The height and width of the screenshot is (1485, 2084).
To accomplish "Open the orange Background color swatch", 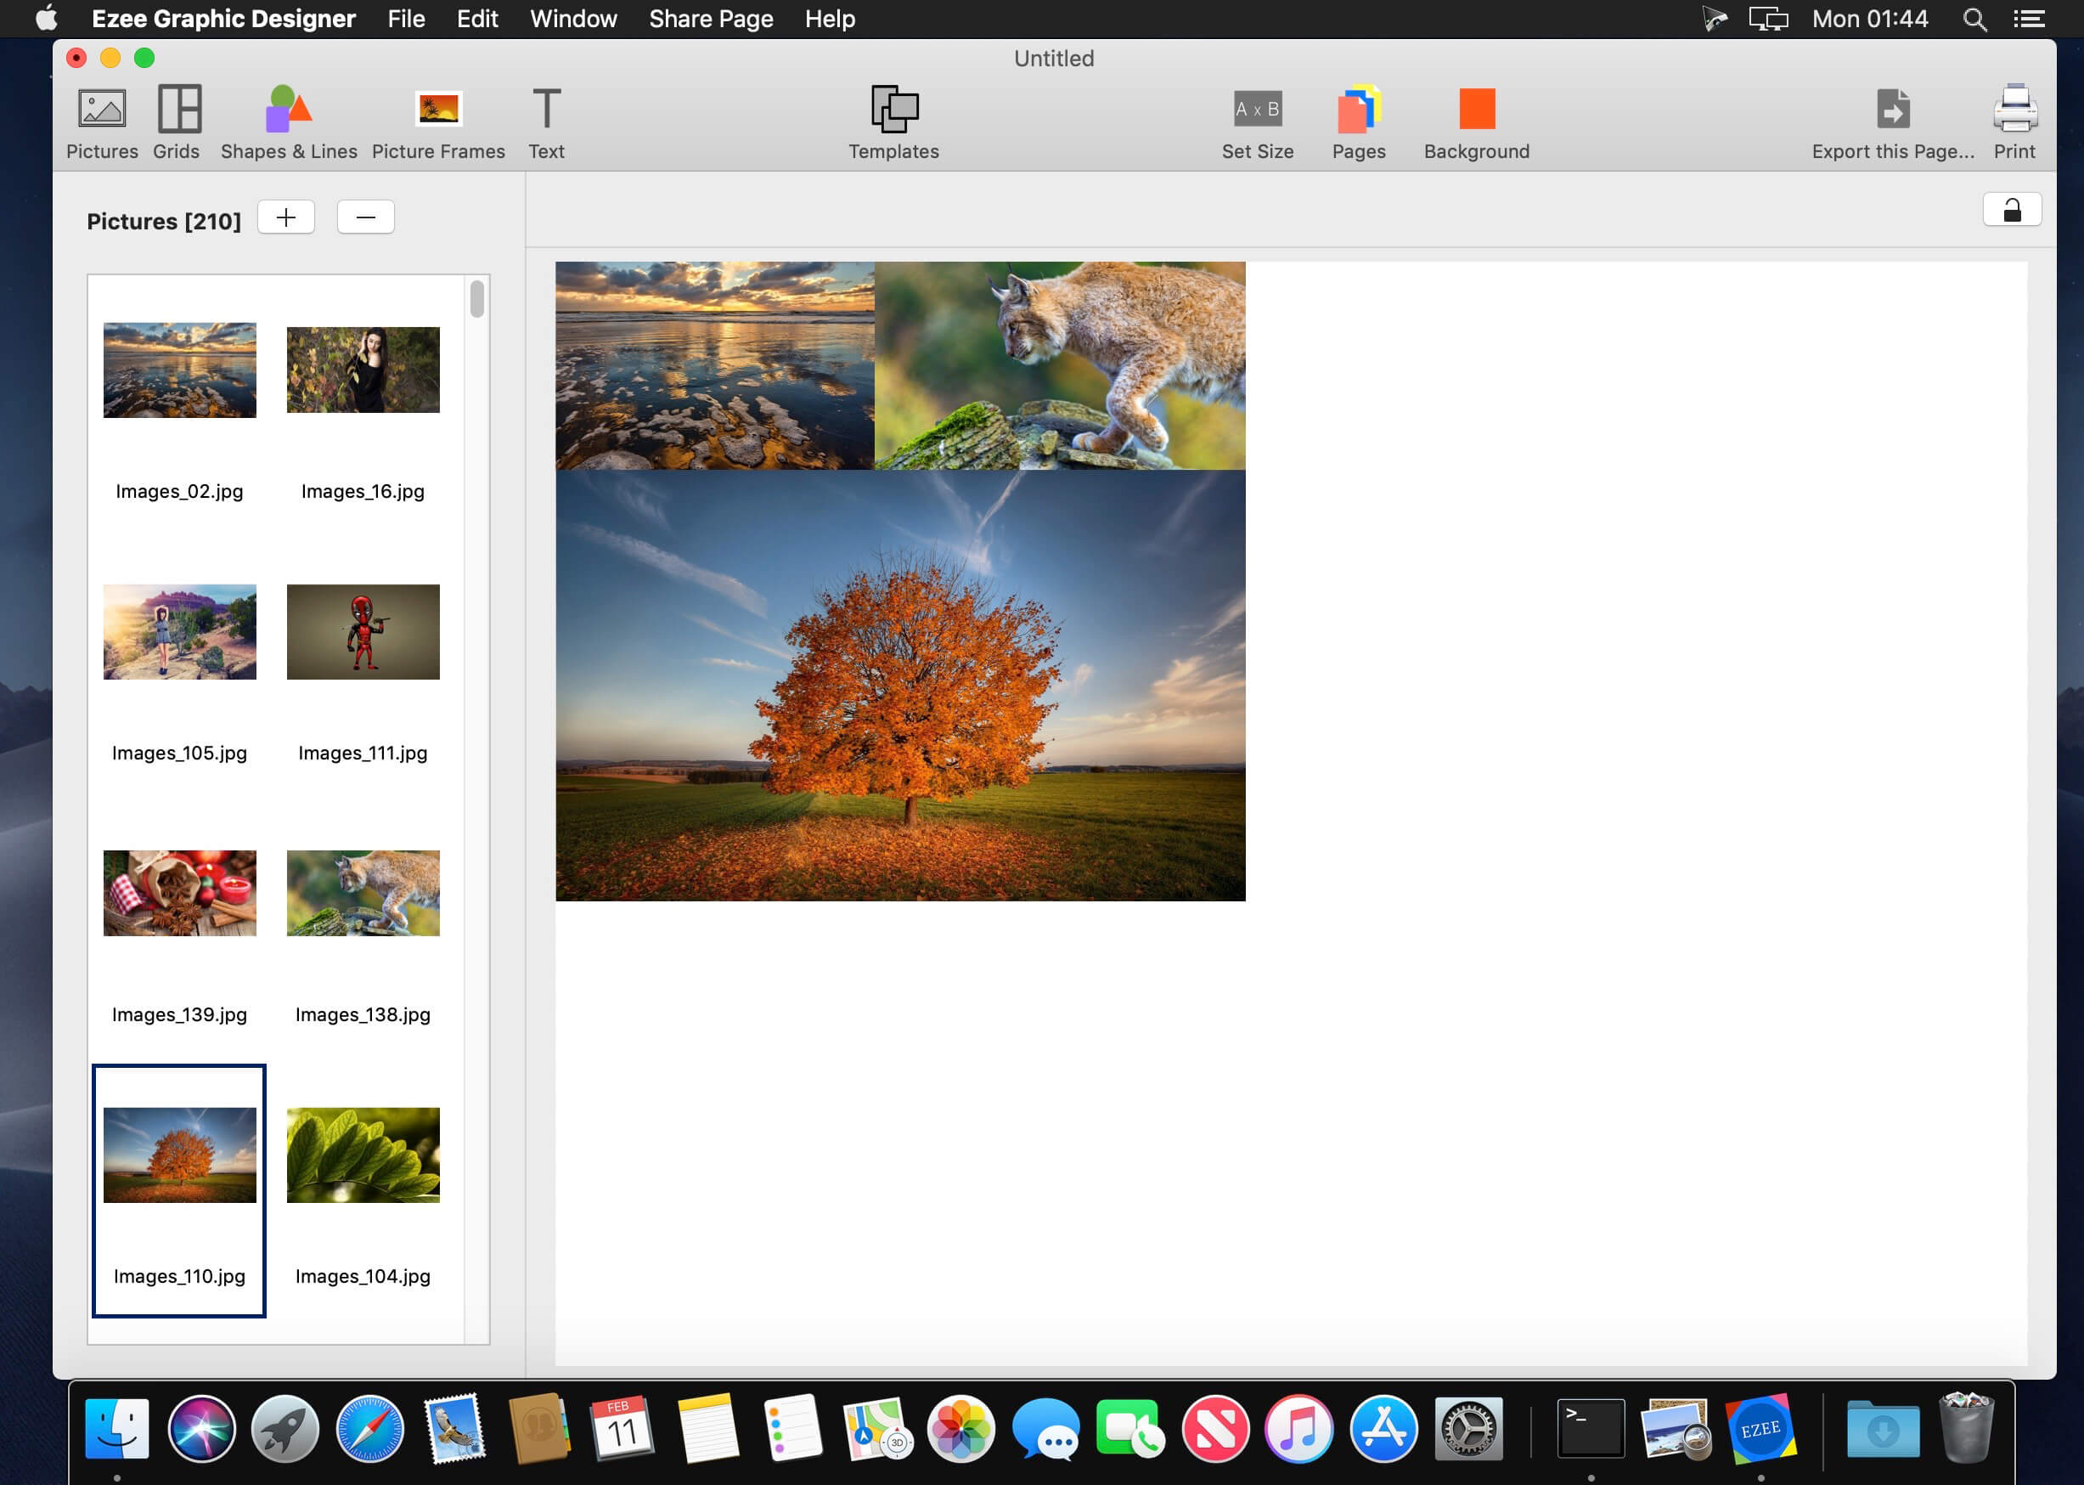I will (x=1476, y=110).
